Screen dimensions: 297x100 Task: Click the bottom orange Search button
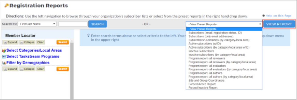coord(62,69)
